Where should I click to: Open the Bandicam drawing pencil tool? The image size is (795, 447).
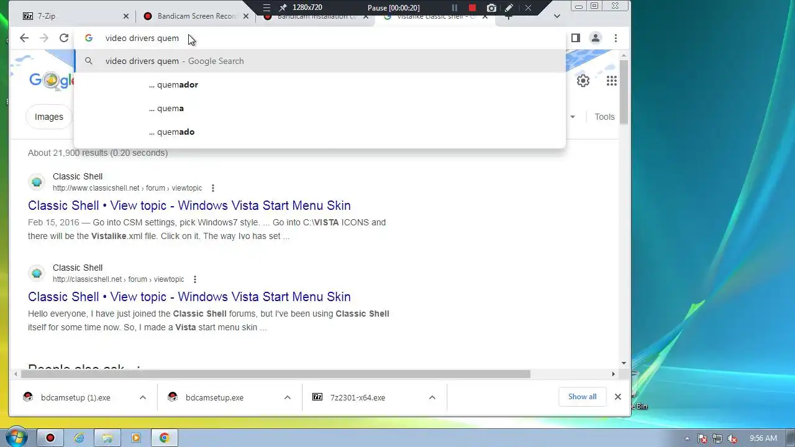coord(509,7)
